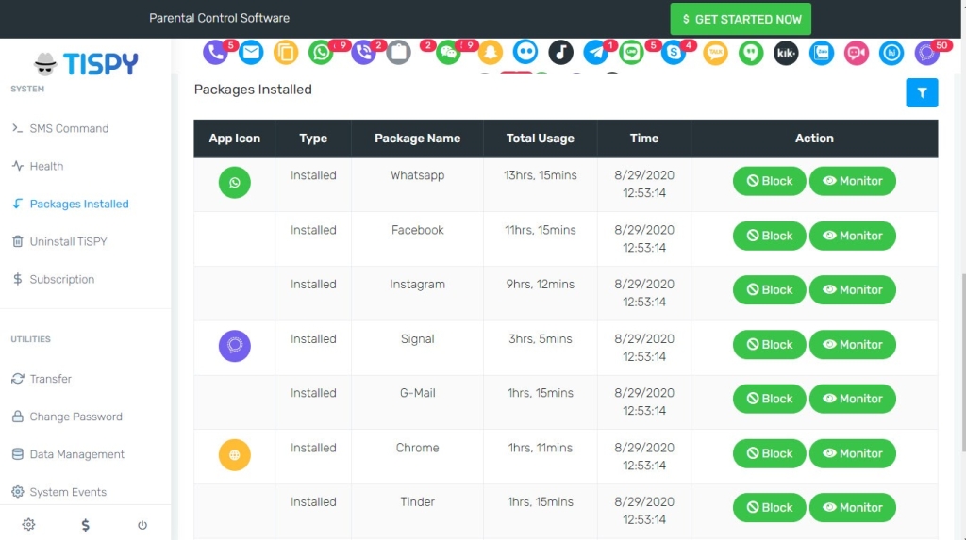Open the orange copy documents icon
The image size is (966, 540).
pos(286,53)
